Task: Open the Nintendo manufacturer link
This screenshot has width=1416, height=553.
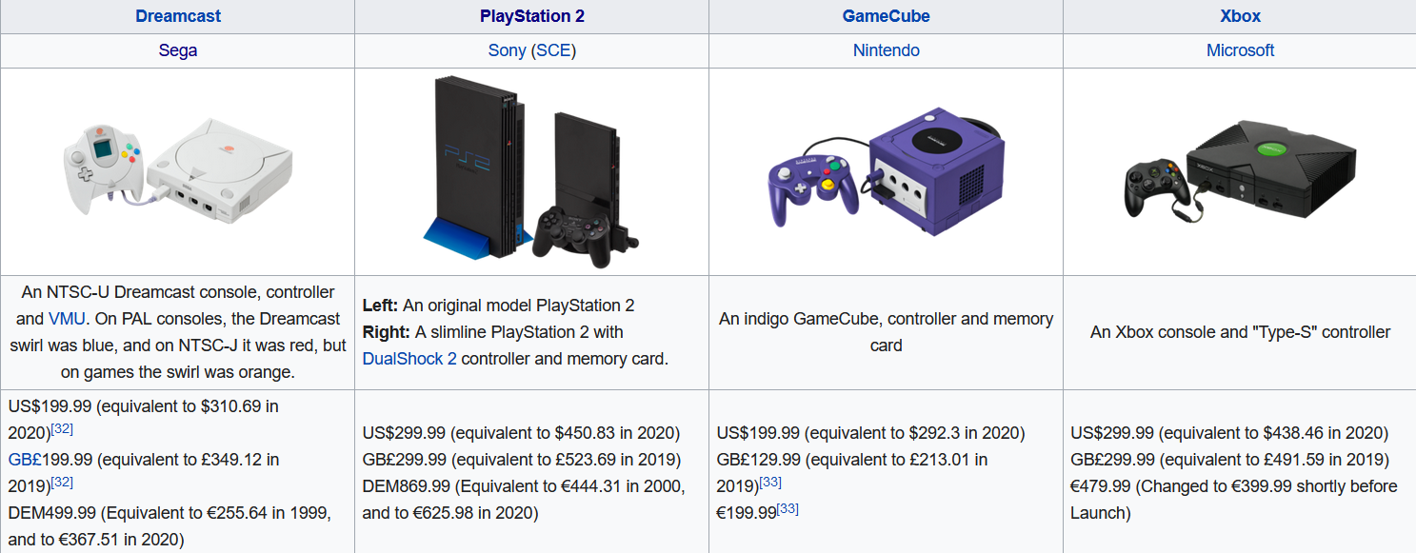Action: point(886,50)
